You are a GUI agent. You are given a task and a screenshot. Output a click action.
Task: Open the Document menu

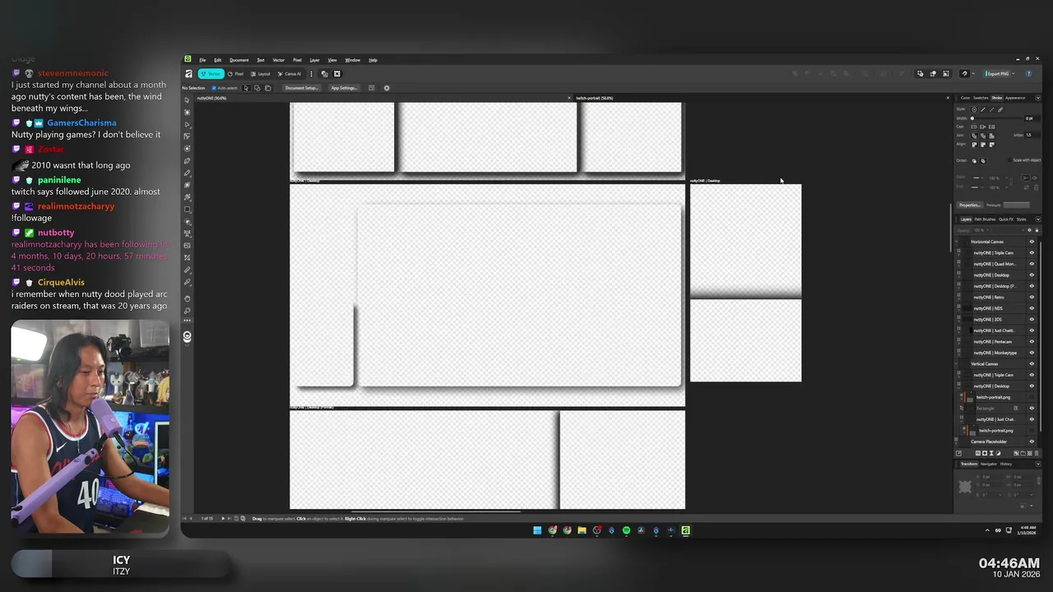(x=239, y=60)
